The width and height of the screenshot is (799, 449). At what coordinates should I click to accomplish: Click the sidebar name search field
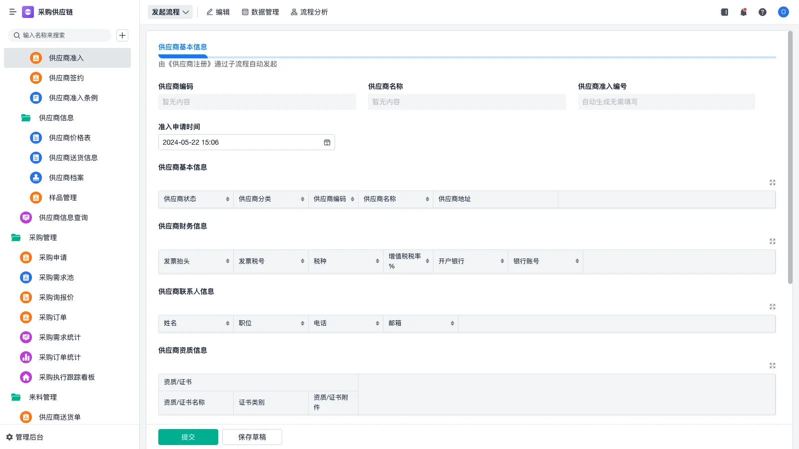click(x=59, y=35)
